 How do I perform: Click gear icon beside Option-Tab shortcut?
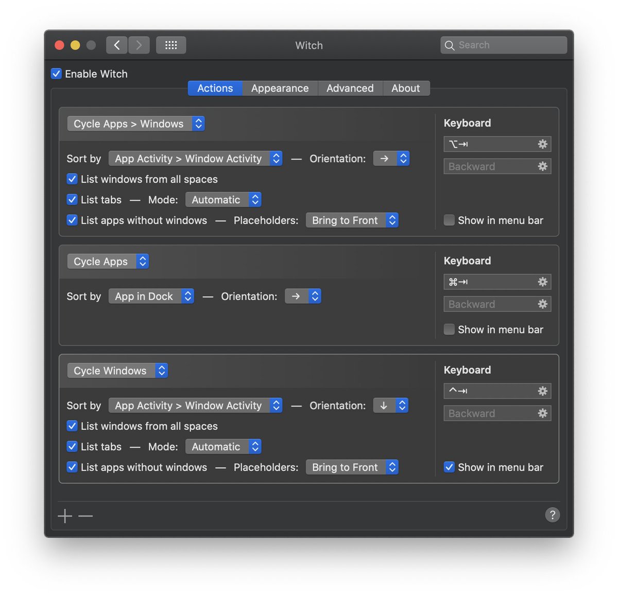click(542, 144)
